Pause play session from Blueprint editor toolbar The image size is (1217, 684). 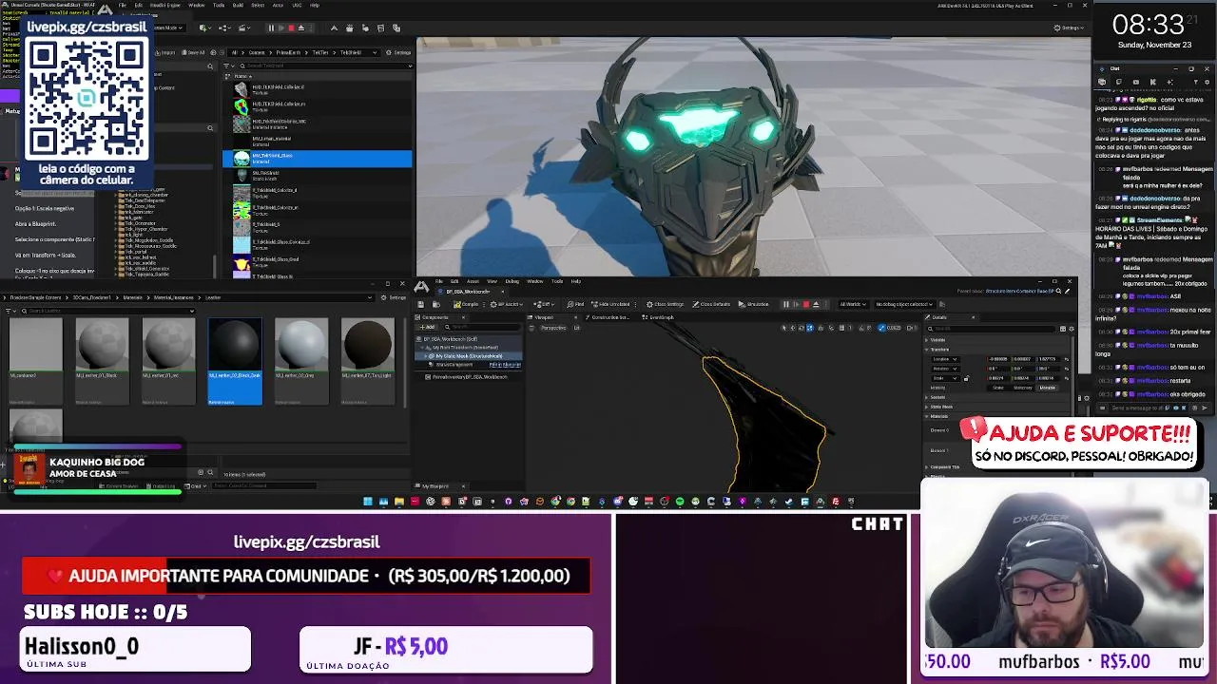point(786,304)
